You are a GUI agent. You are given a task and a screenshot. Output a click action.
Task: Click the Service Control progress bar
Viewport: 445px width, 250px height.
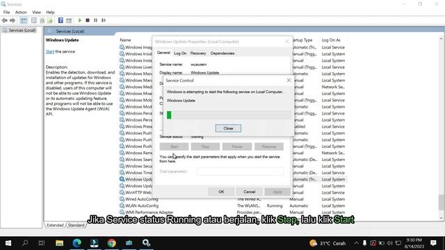point(229,115)
